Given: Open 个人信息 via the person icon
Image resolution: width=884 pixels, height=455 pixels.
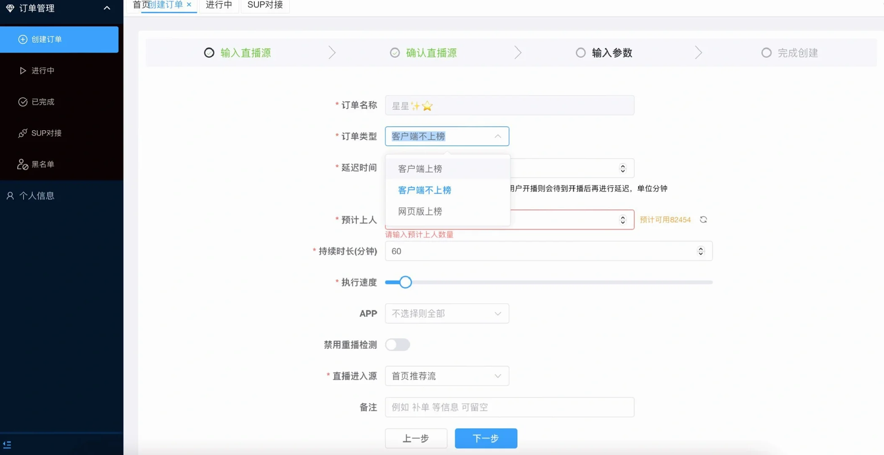Looking at the screenshot, I should click(10, 195).
